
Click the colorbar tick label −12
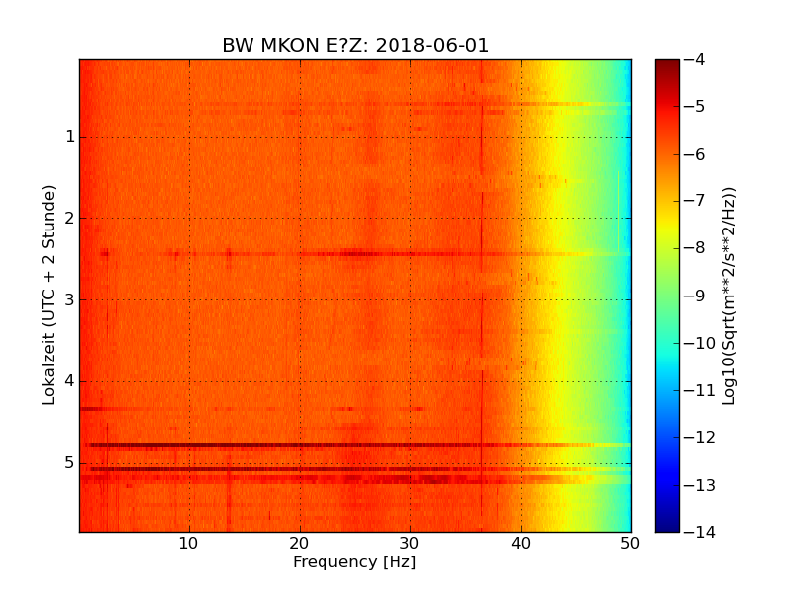tap(700, 437)
